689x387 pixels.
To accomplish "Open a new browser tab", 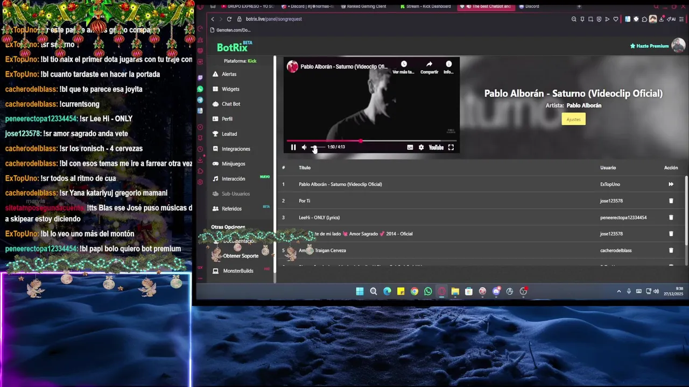I will [x=579, y=6].
